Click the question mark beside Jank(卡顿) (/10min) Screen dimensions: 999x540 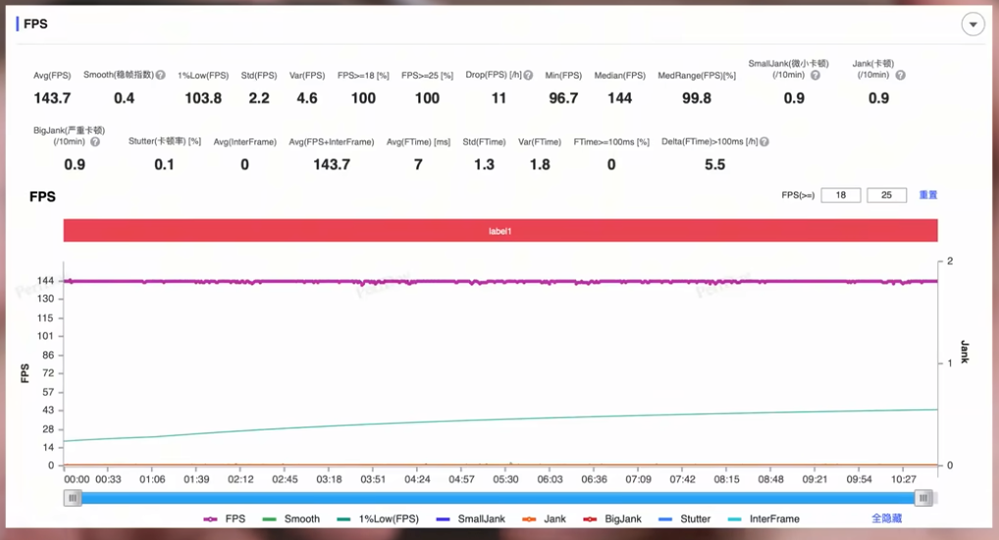point(900,76)
